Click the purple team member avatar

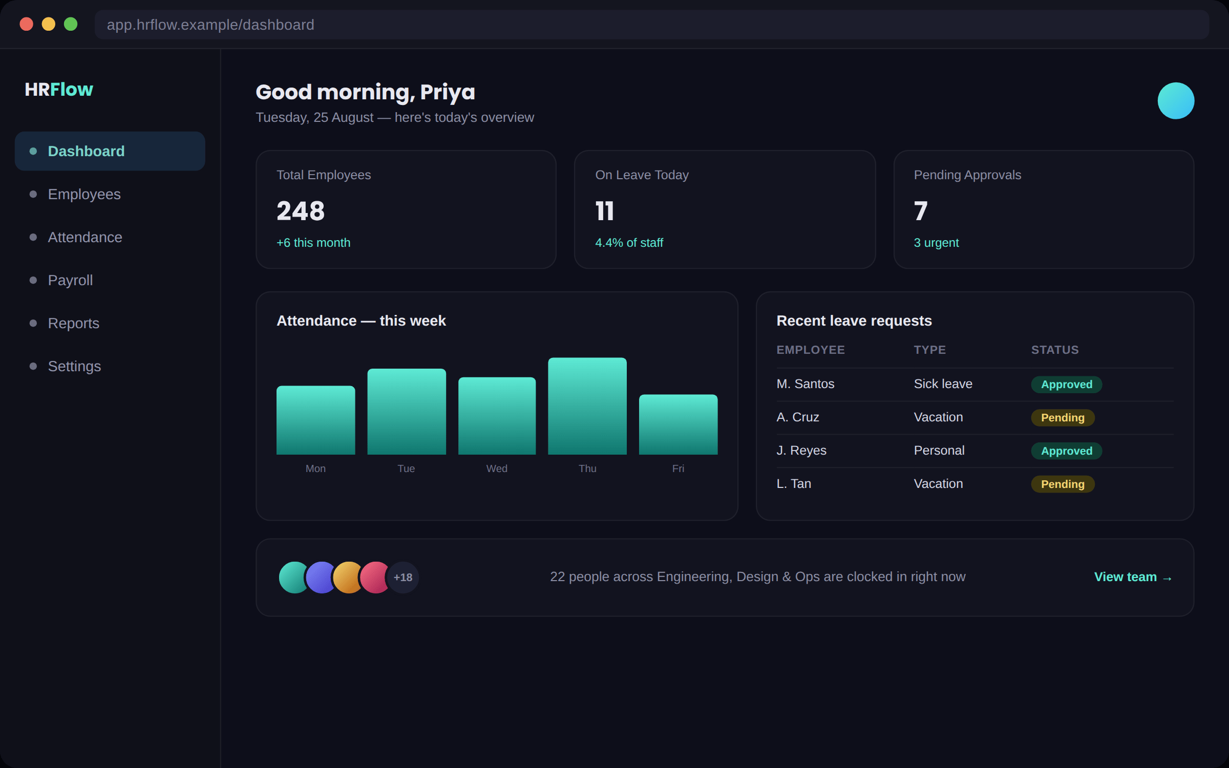(x=321, y=578)
